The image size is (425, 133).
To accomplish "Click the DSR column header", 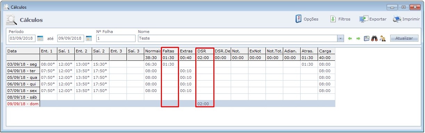I will [205, 51].
